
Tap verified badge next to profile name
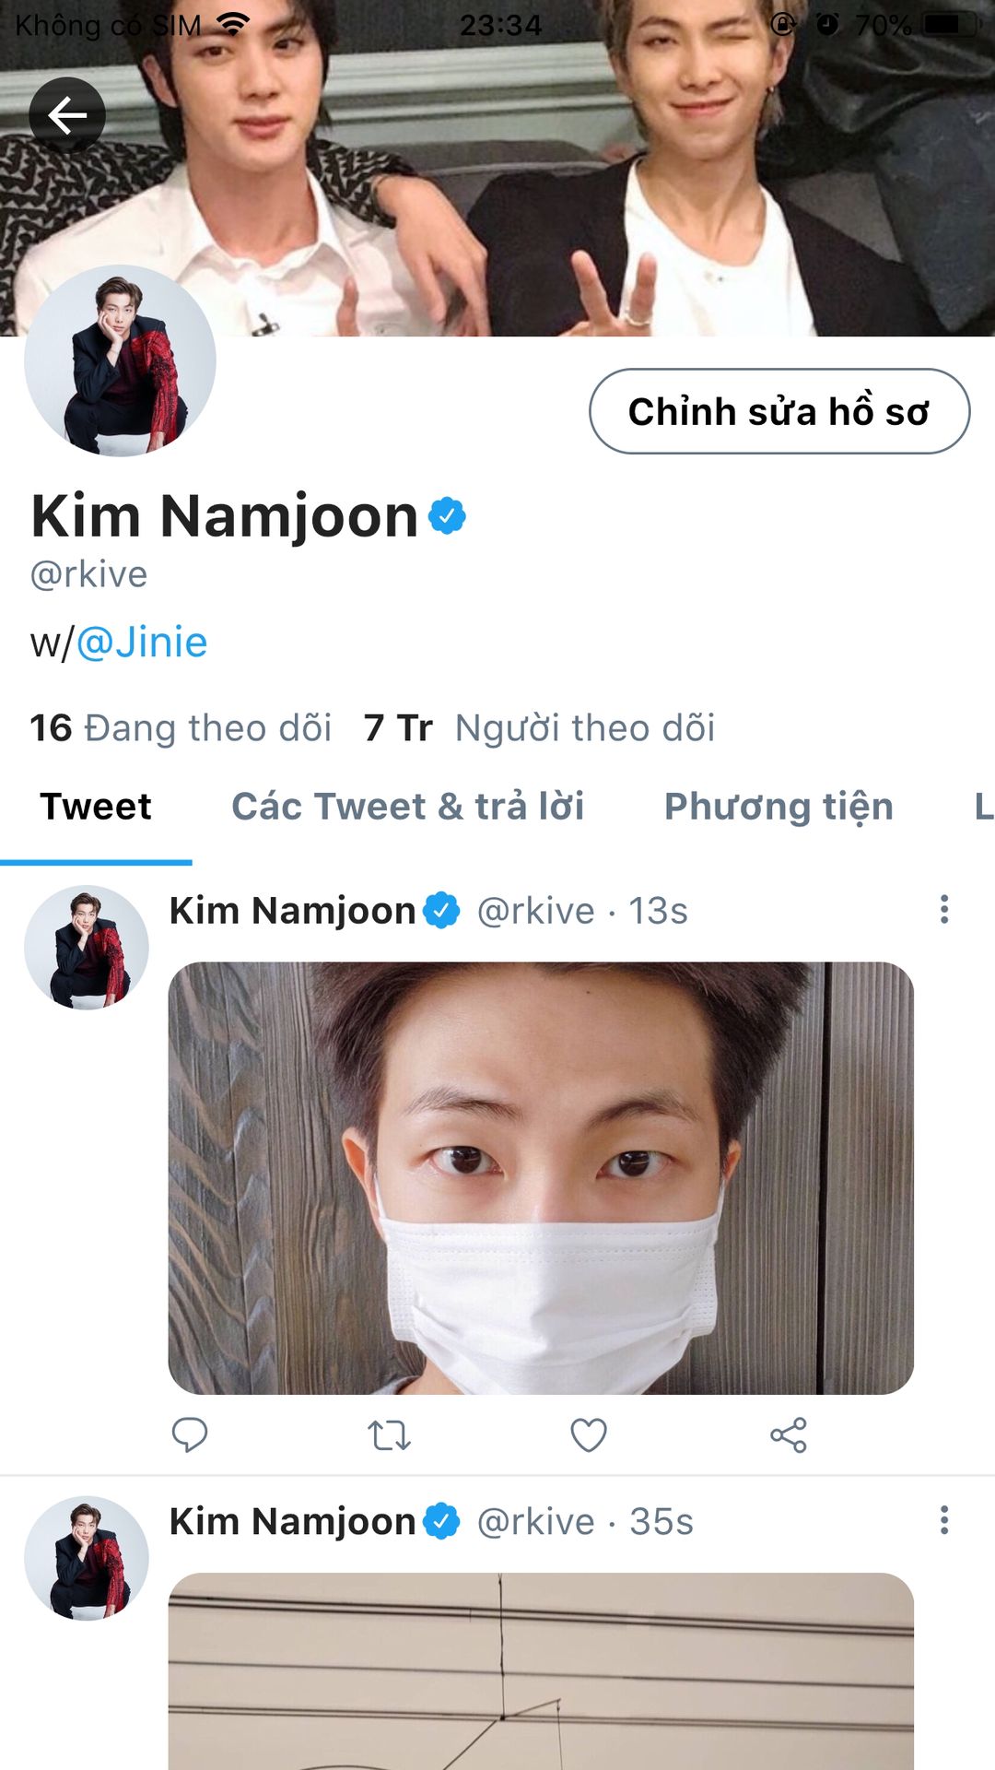click(448, 516)
